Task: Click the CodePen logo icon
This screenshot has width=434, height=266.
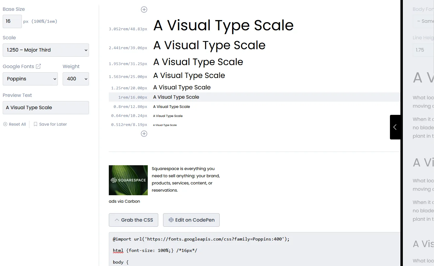Action: coord(171,220)
